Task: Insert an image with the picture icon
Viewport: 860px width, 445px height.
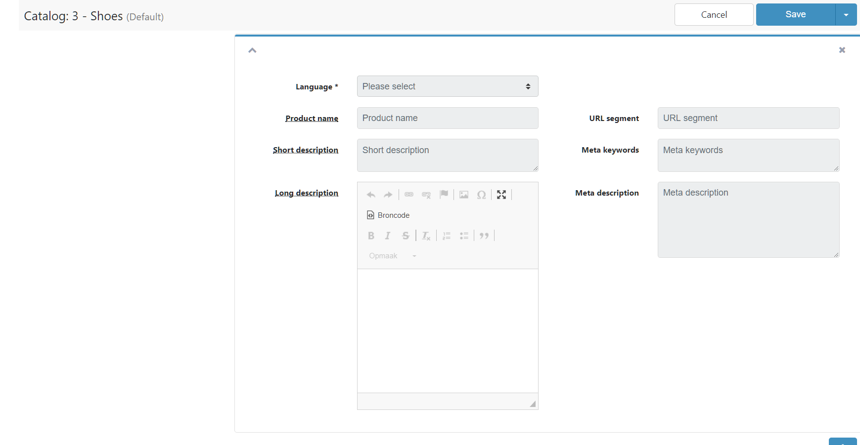Action: click(x=464, y=195)
